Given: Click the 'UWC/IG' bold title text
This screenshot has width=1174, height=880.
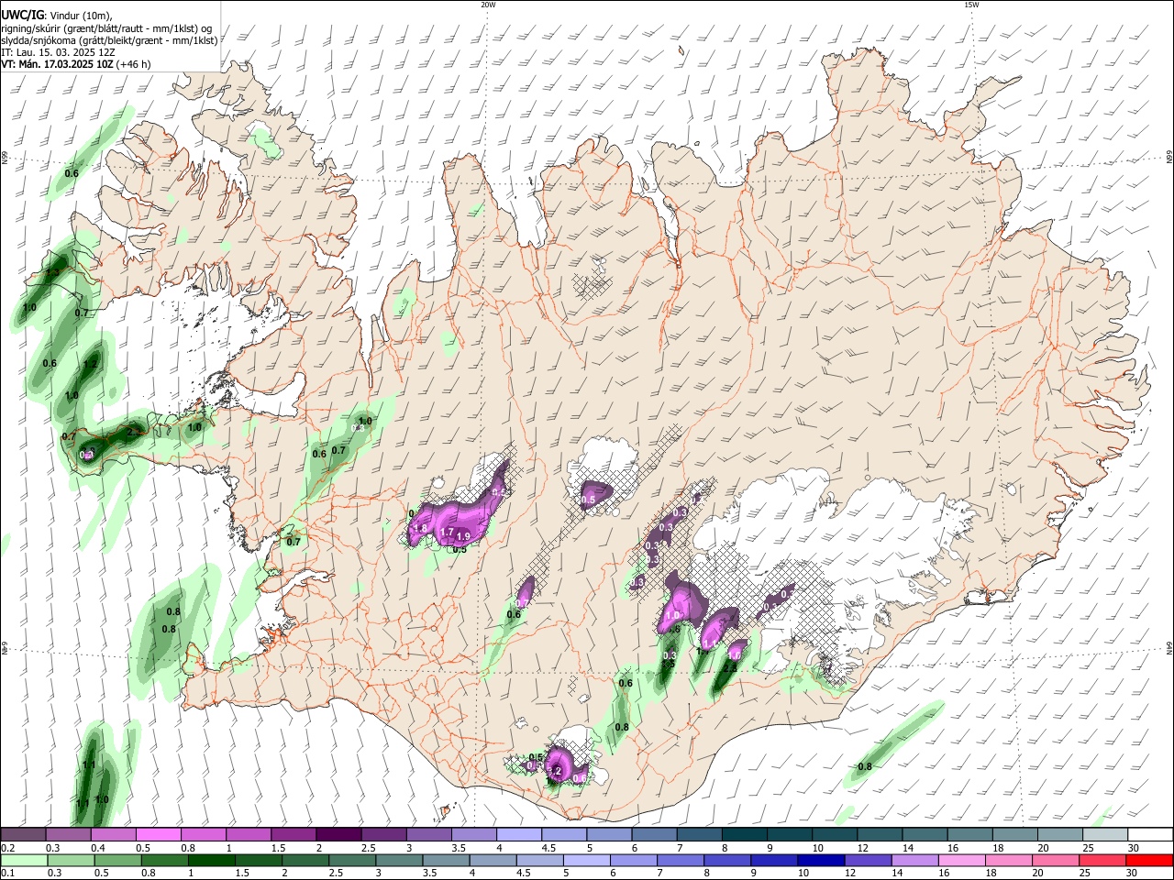Looking at the screenshot, I should [21, 15].
